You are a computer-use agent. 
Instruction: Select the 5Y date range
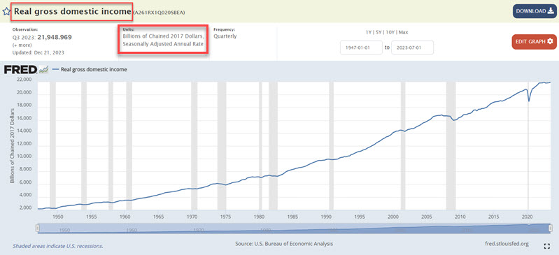pos(378,32)
